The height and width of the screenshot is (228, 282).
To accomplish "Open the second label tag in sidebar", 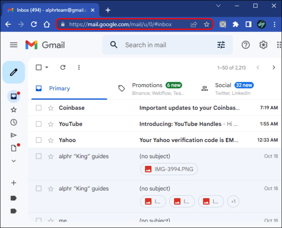I will [13, 211].
